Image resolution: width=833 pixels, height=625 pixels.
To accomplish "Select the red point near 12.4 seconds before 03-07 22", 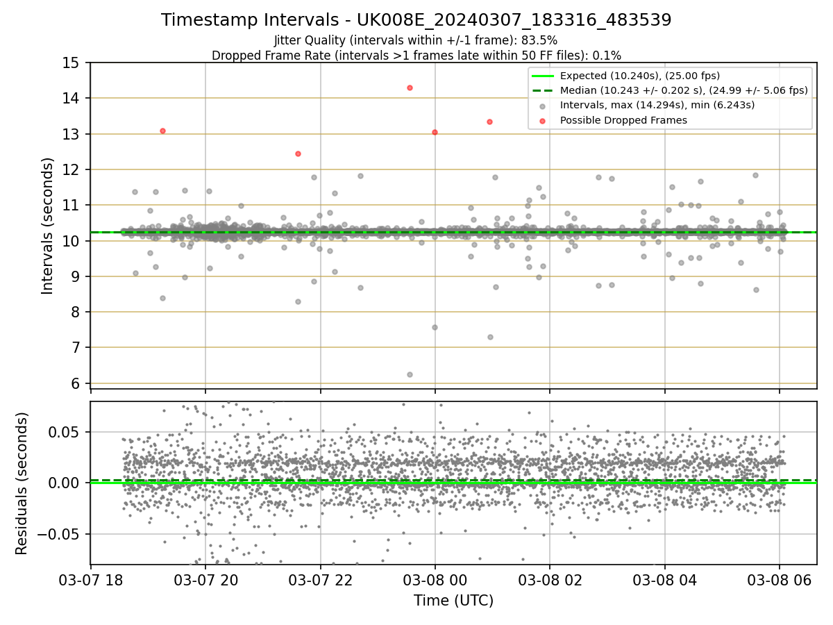I will 298,153.
